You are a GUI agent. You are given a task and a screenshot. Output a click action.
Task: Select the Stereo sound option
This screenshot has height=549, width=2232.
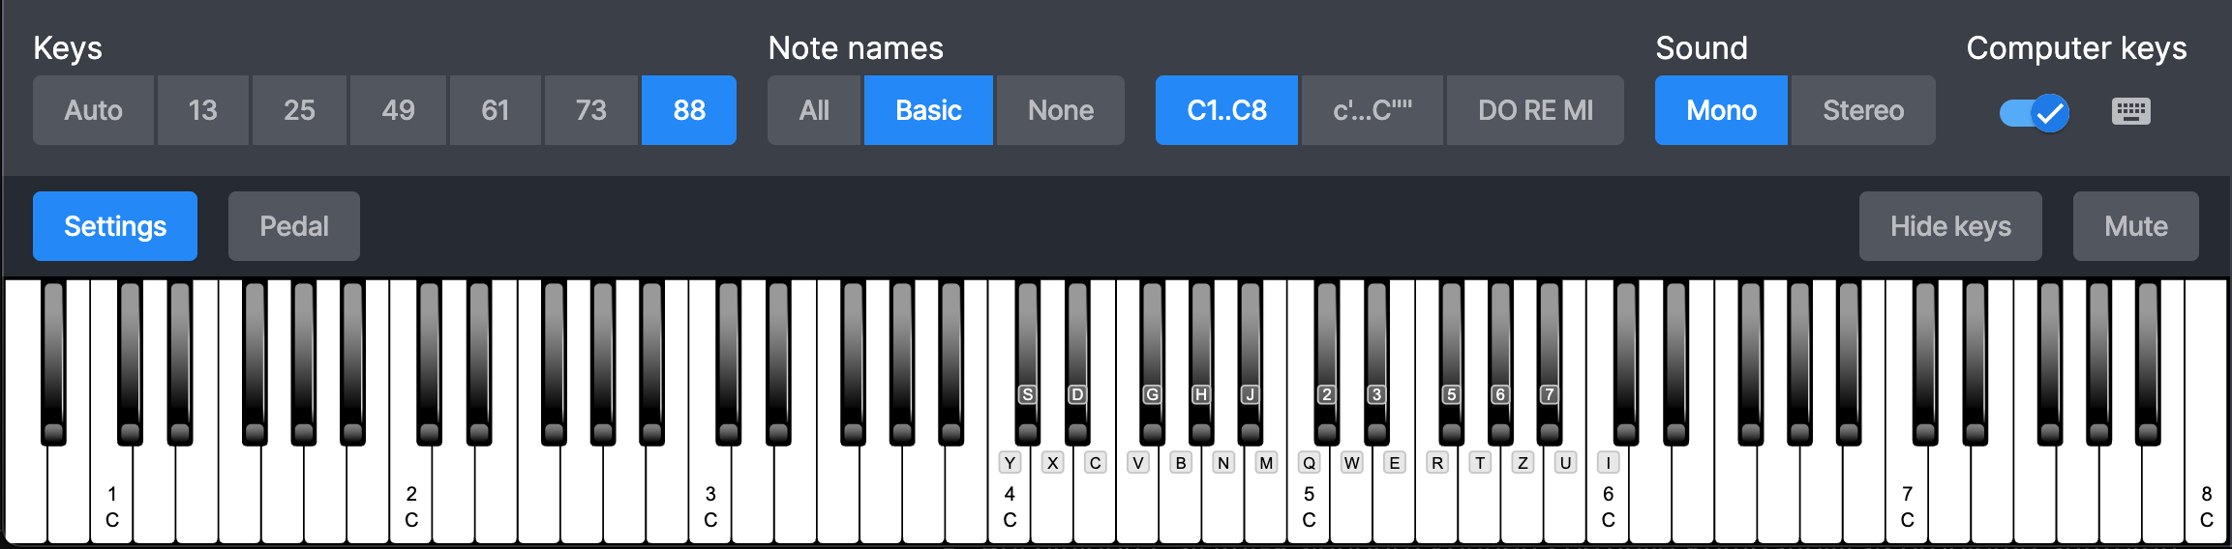pyautogui.click(x=1863, y=110)
